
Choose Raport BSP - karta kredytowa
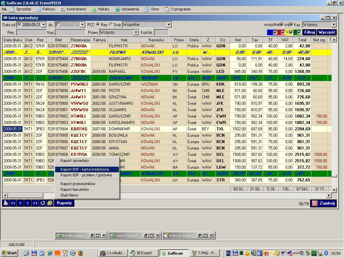(x=87, y=169)
